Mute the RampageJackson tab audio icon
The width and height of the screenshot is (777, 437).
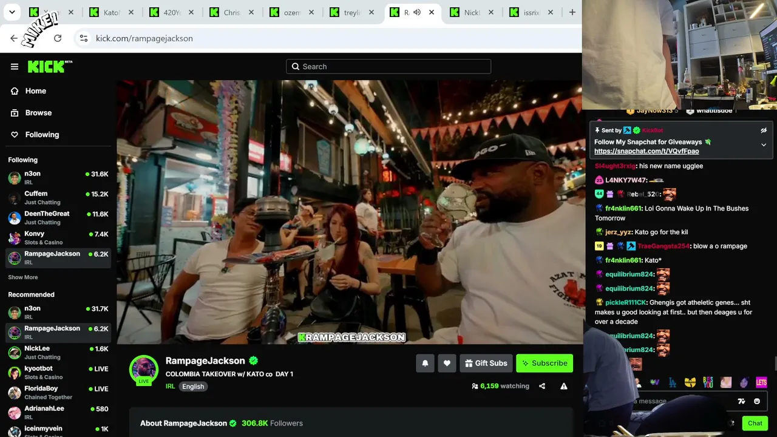pyautogui.click(x=417, y=12)
